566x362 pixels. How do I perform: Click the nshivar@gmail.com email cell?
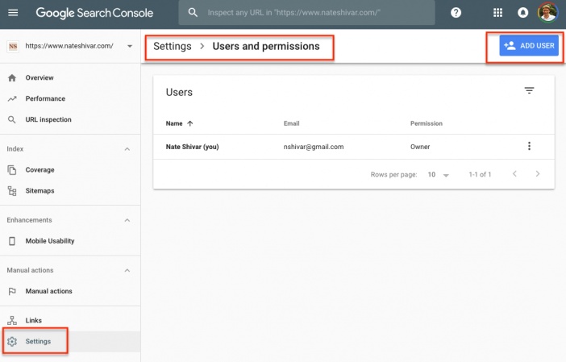click(x=314, y=147)
